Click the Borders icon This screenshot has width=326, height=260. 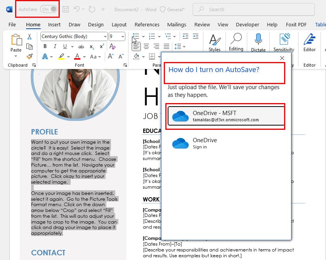point(152,56)
